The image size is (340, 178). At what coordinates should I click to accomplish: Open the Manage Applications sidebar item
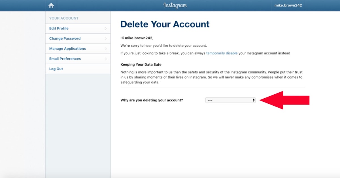coord(78,49)
